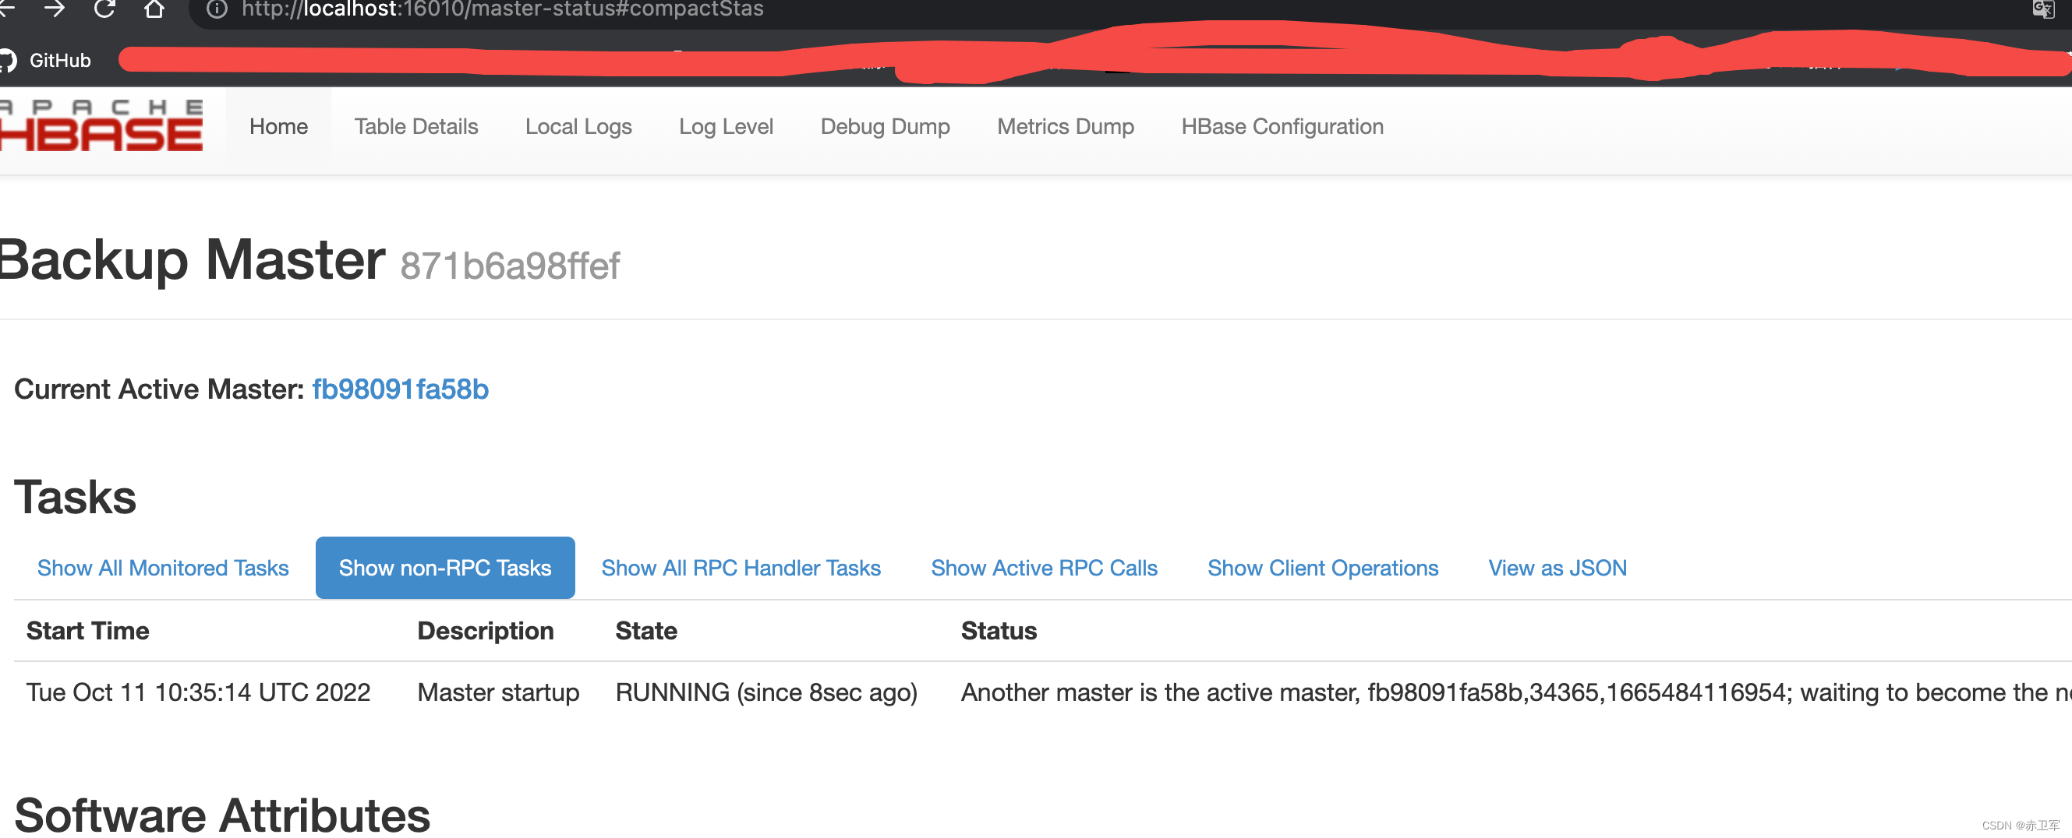Screen dimensions: 2072x838
Task: Click the forward navigation arrow
Action: [x=55, y=10]
